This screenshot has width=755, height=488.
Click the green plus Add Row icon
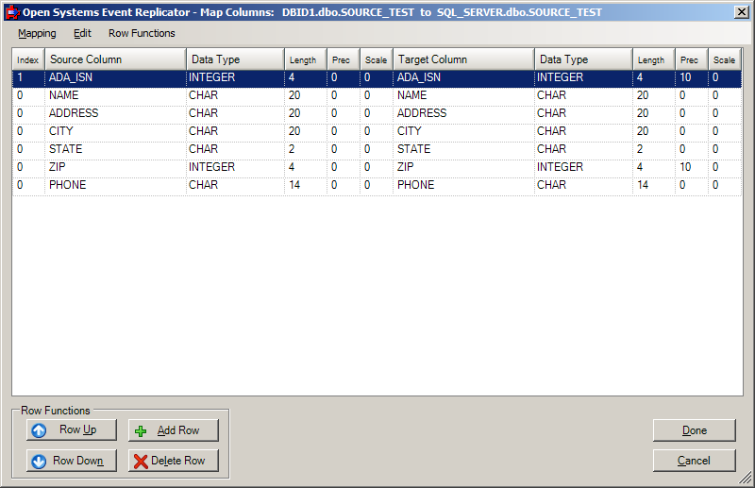pyautogui.click(x=142, y=430)
